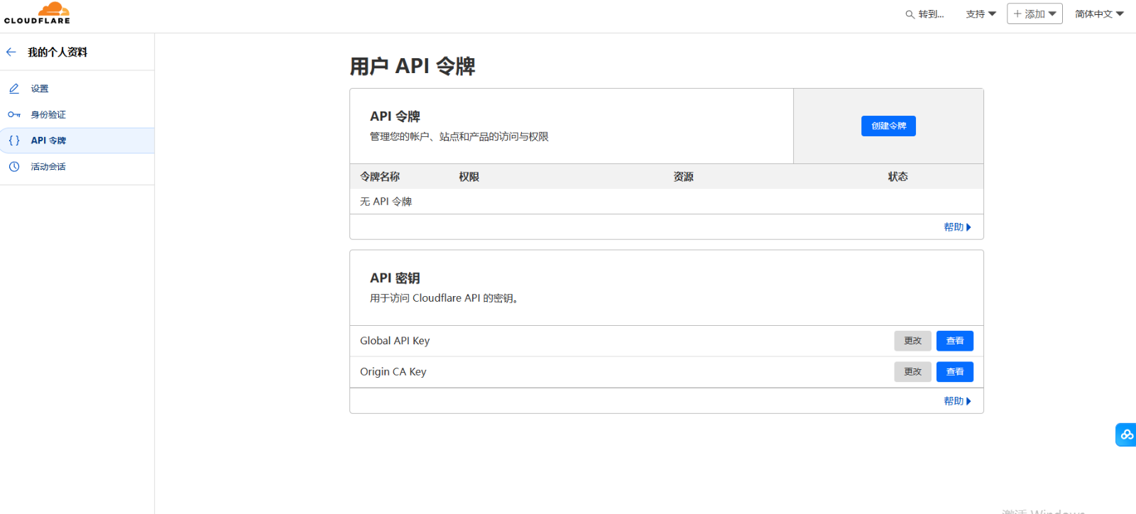The width and height of the screenshot is (1136, 514).
Task: Click the 用户 API 令牌 page heading
Action: point(413,66)
